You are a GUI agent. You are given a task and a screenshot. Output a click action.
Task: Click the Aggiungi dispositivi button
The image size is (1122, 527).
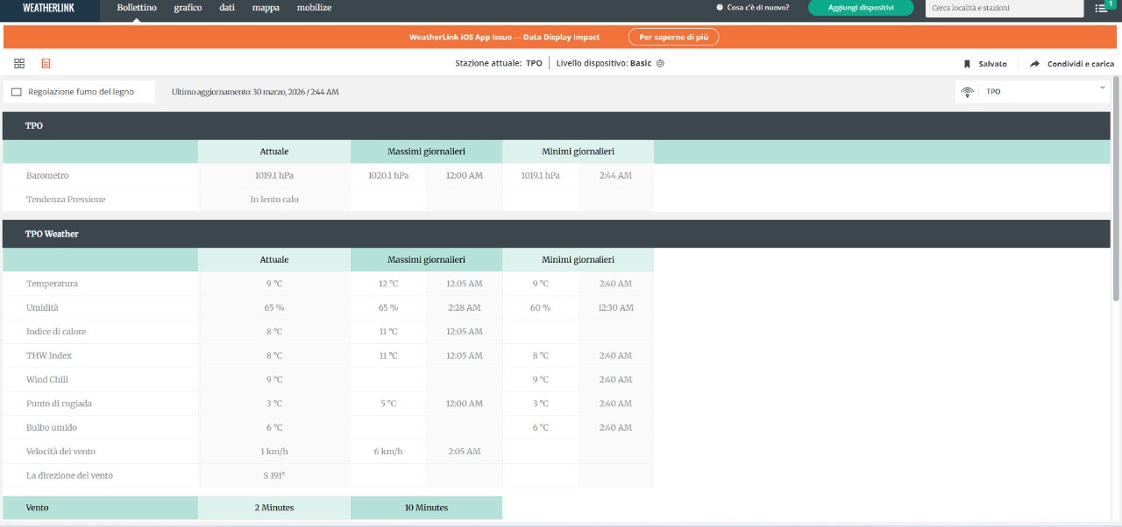[x=860, y=8]
